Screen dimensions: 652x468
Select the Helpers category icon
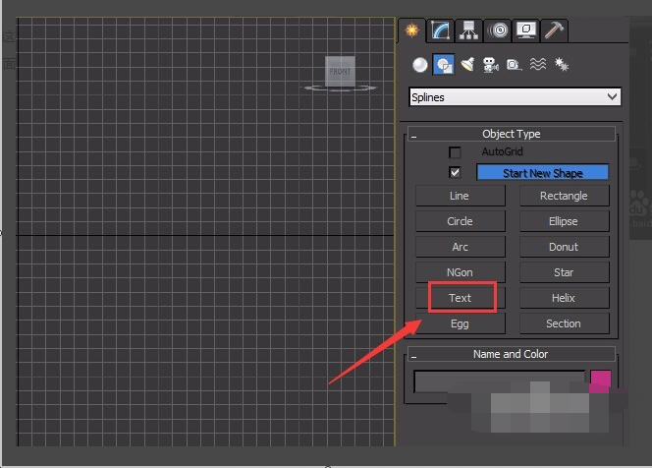pyautogui.click(x=515, y=65)
